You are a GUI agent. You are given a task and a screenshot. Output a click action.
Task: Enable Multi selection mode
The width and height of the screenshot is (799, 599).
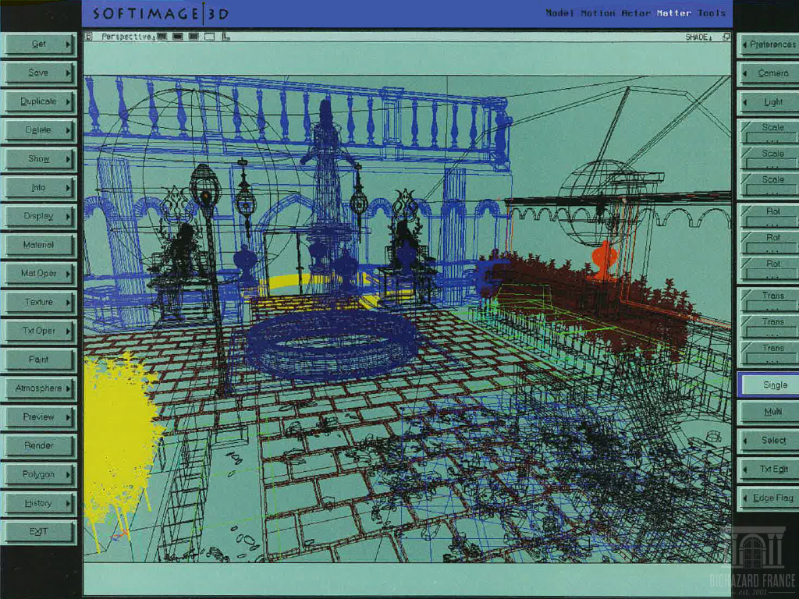pyautogui.click(x=769, y=412)
